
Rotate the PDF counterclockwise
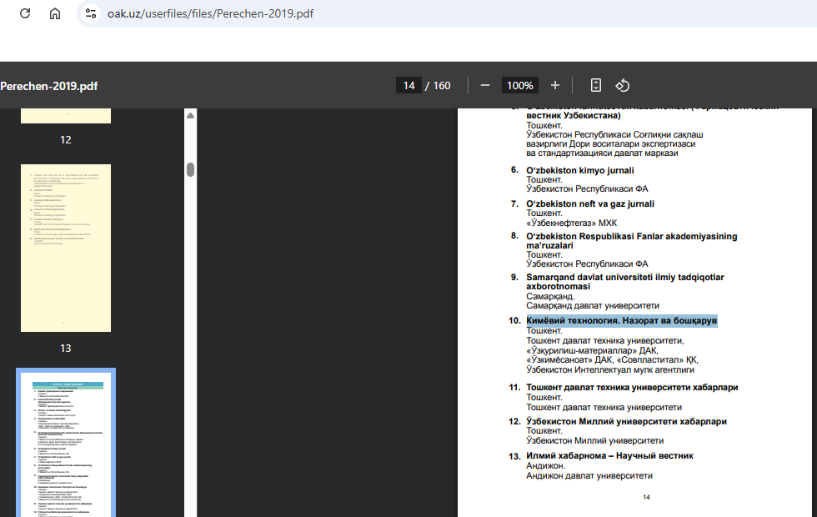point(622,85)
